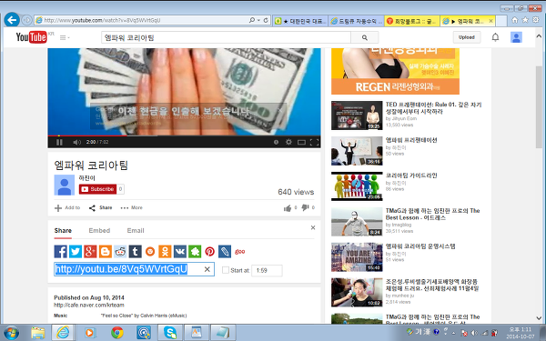Open File Explorer from the taskbar
Image resolution: width=546 pixels, height=341 pixels.
pyautogui.click(x=37, y=333)
